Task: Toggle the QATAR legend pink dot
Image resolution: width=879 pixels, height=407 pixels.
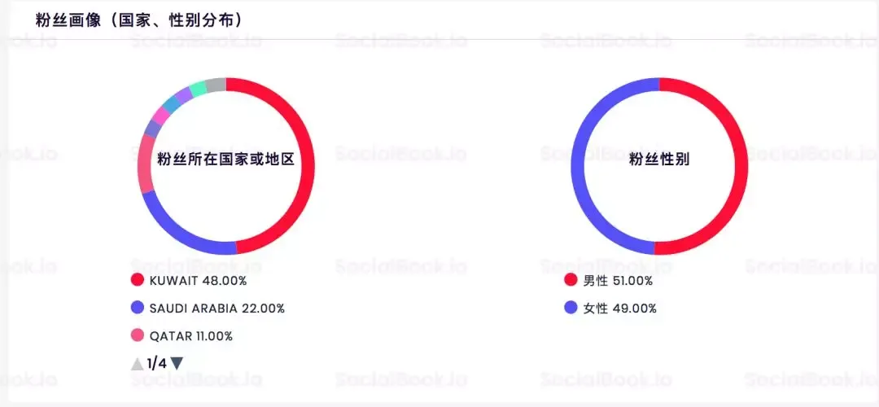Action: tap(138, 336)
